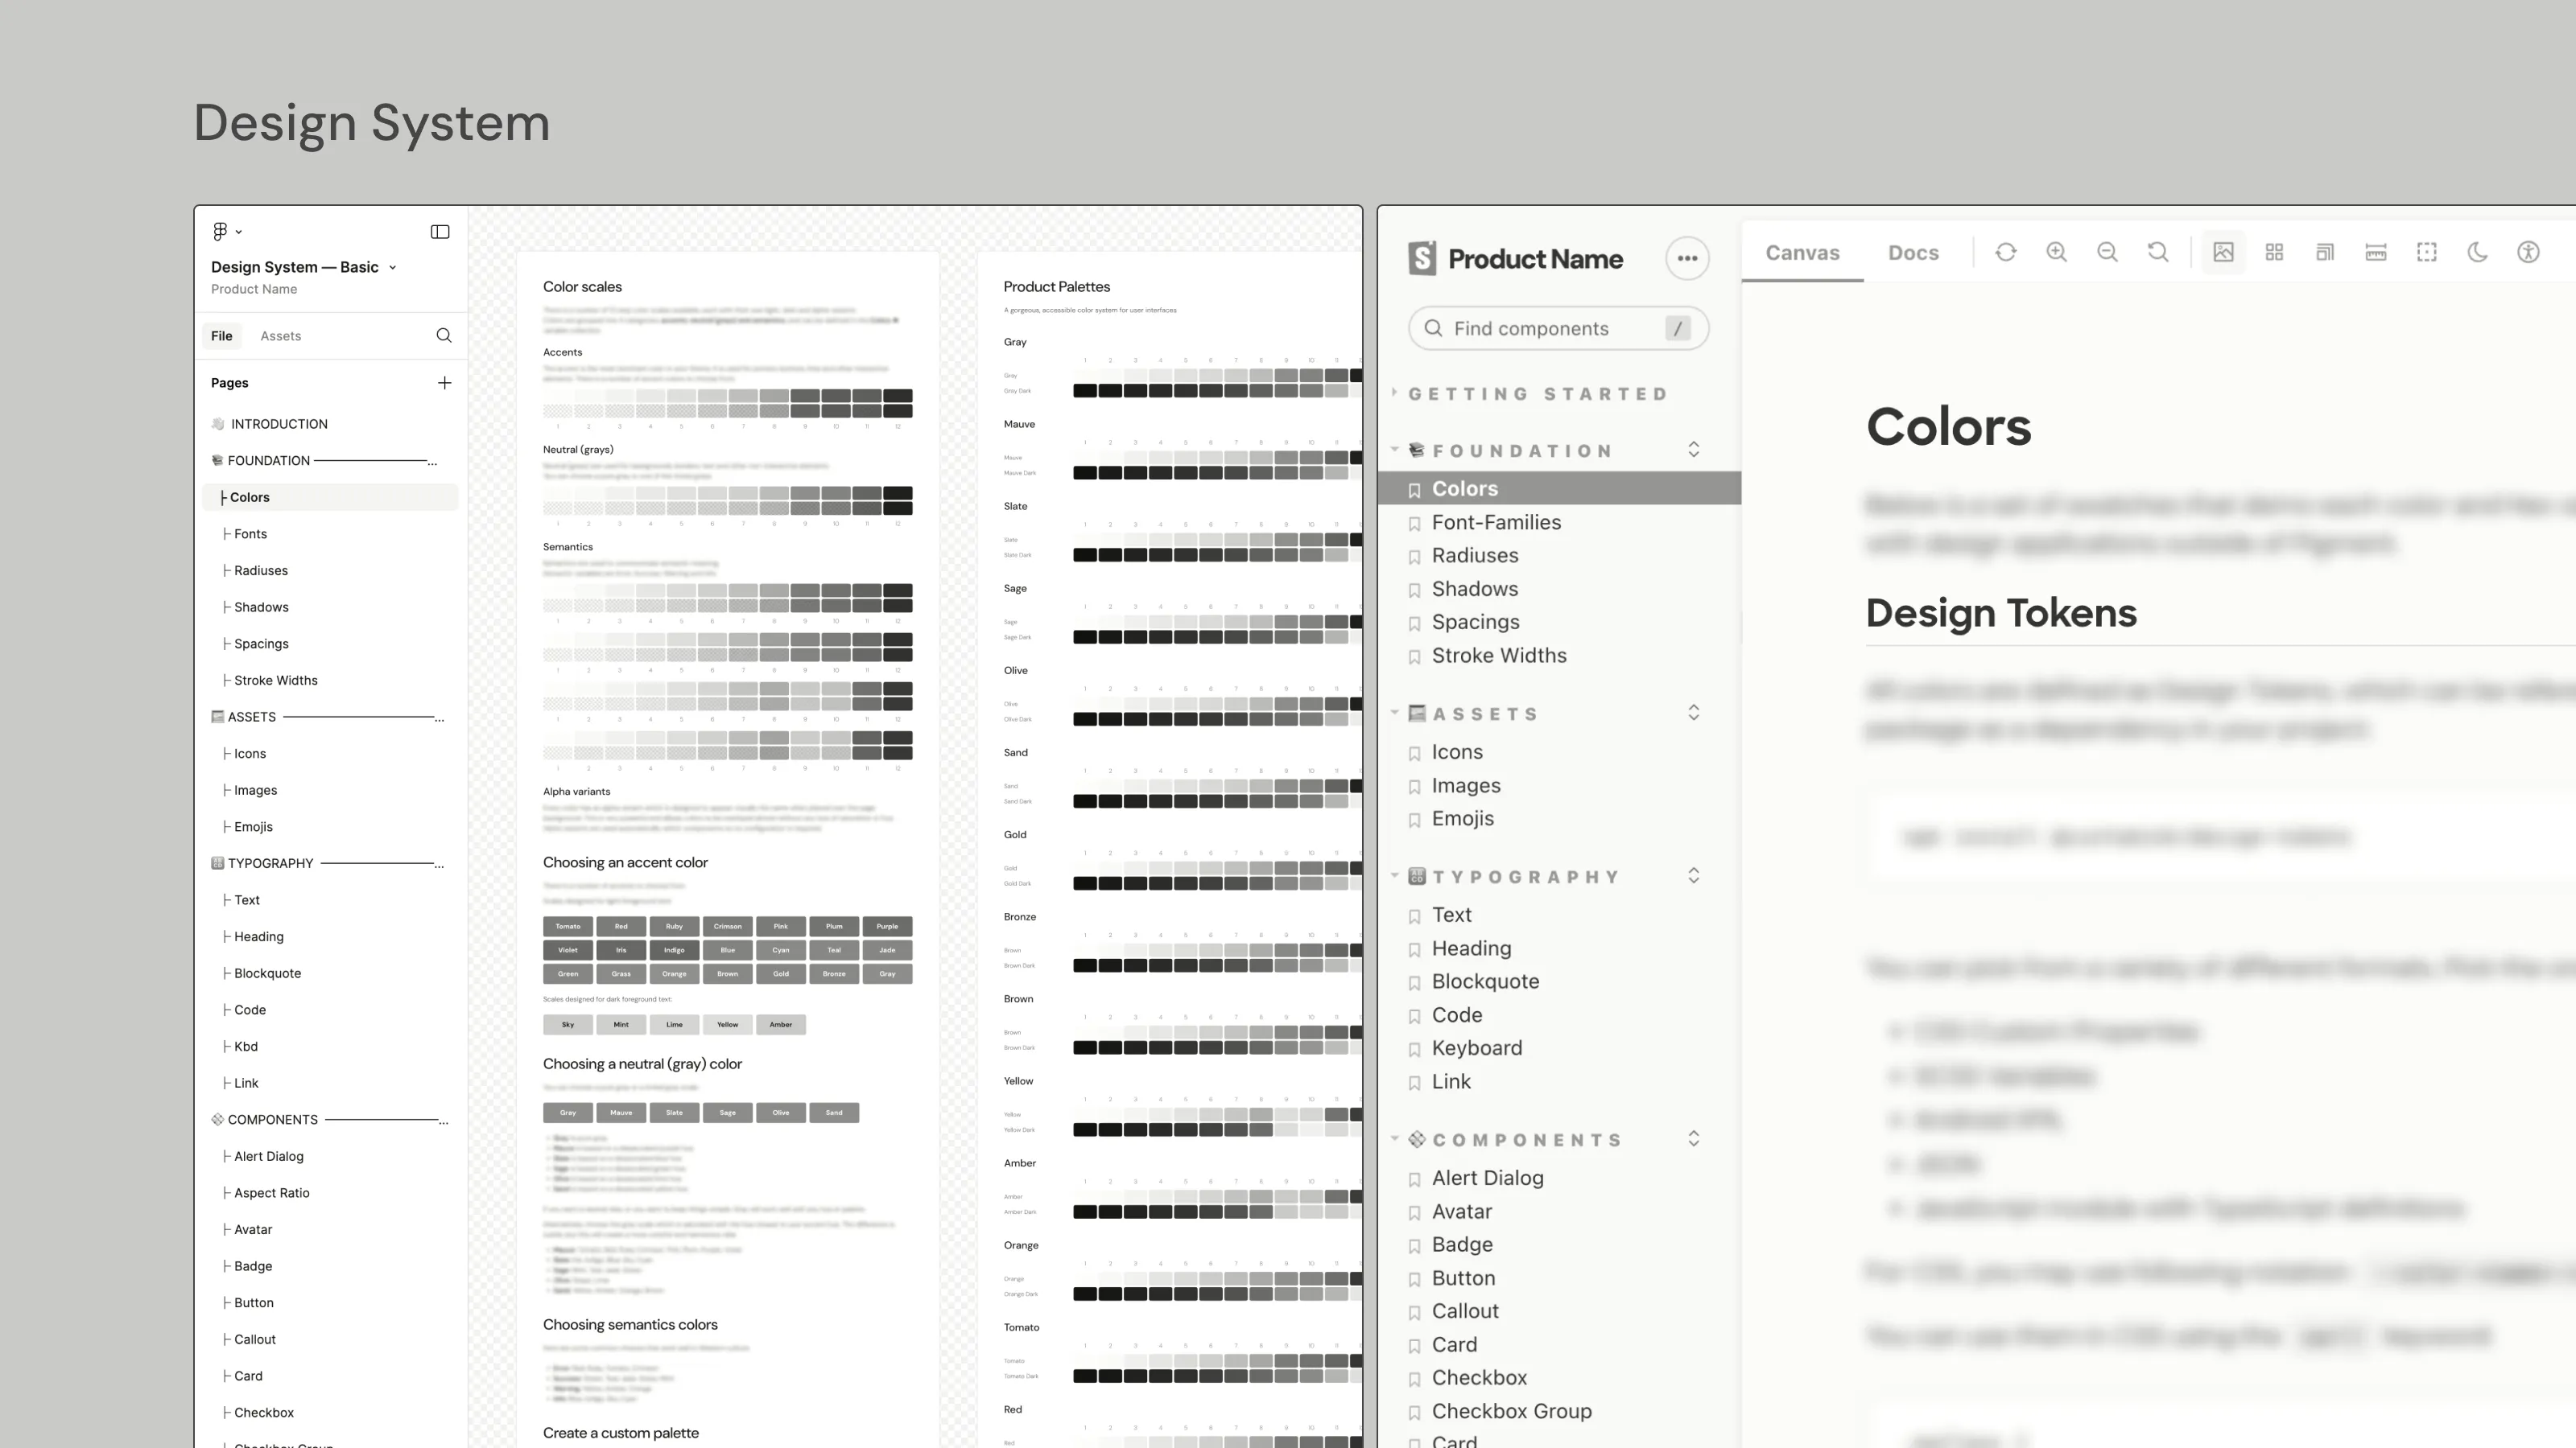This screenshot has height=1448, width=2576.
Task: Open the accessibility vision simulator icon
Action: pyautogui.click(x=2528, y=252)
